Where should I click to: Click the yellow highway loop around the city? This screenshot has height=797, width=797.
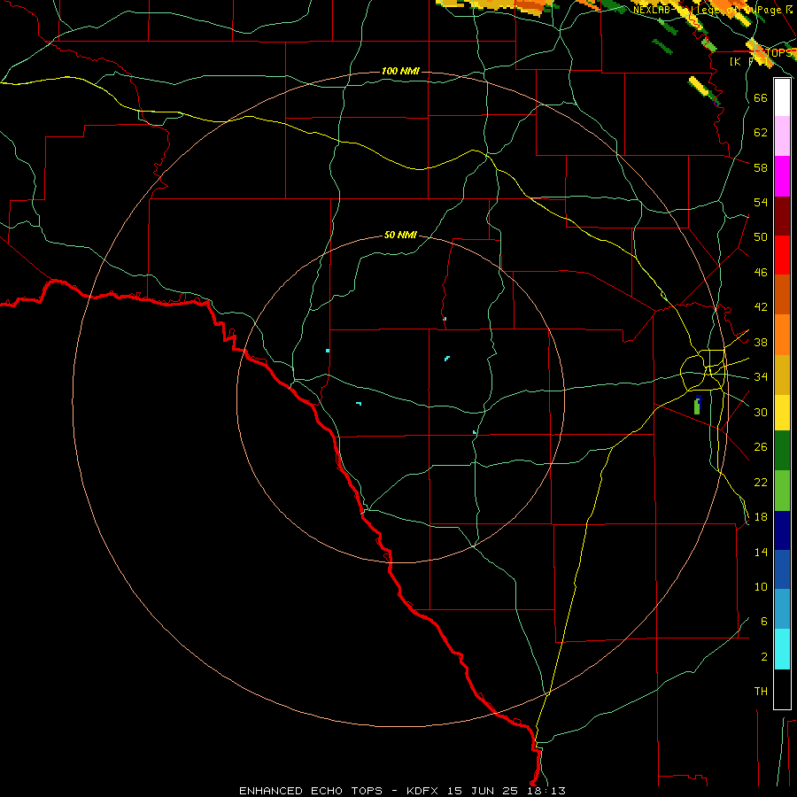tap(703, 370)
